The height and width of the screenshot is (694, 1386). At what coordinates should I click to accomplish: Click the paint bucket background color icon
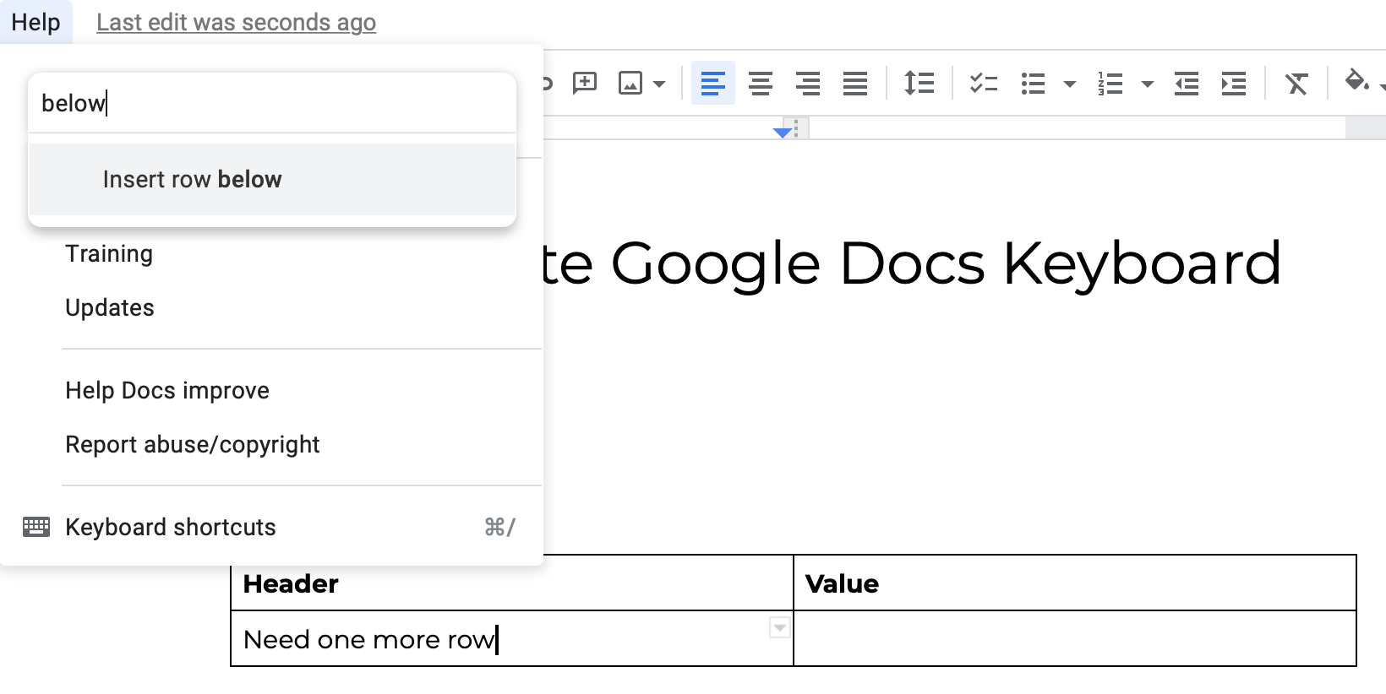[1356, 81]
